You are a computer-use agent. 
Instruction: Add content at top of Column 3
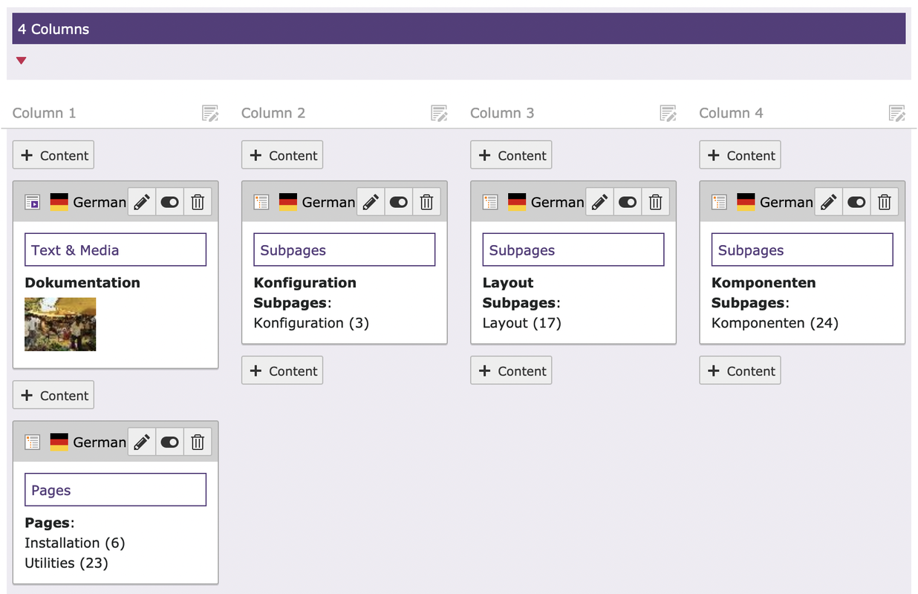click(x=511, y=155)
